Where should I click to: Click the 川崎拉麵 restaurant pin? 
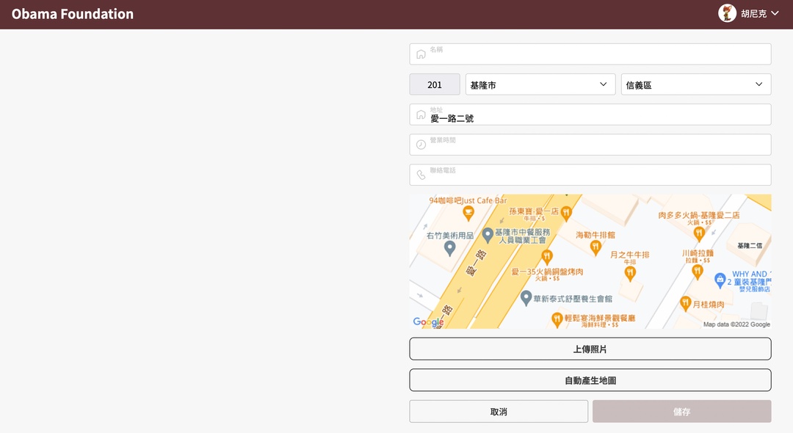click(x=698, y=272)
